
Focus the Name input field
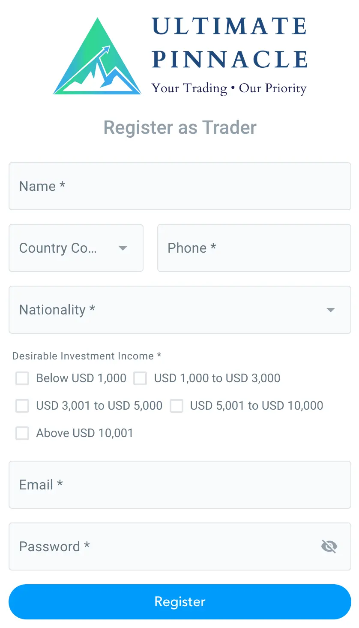(x=179, y=186)
